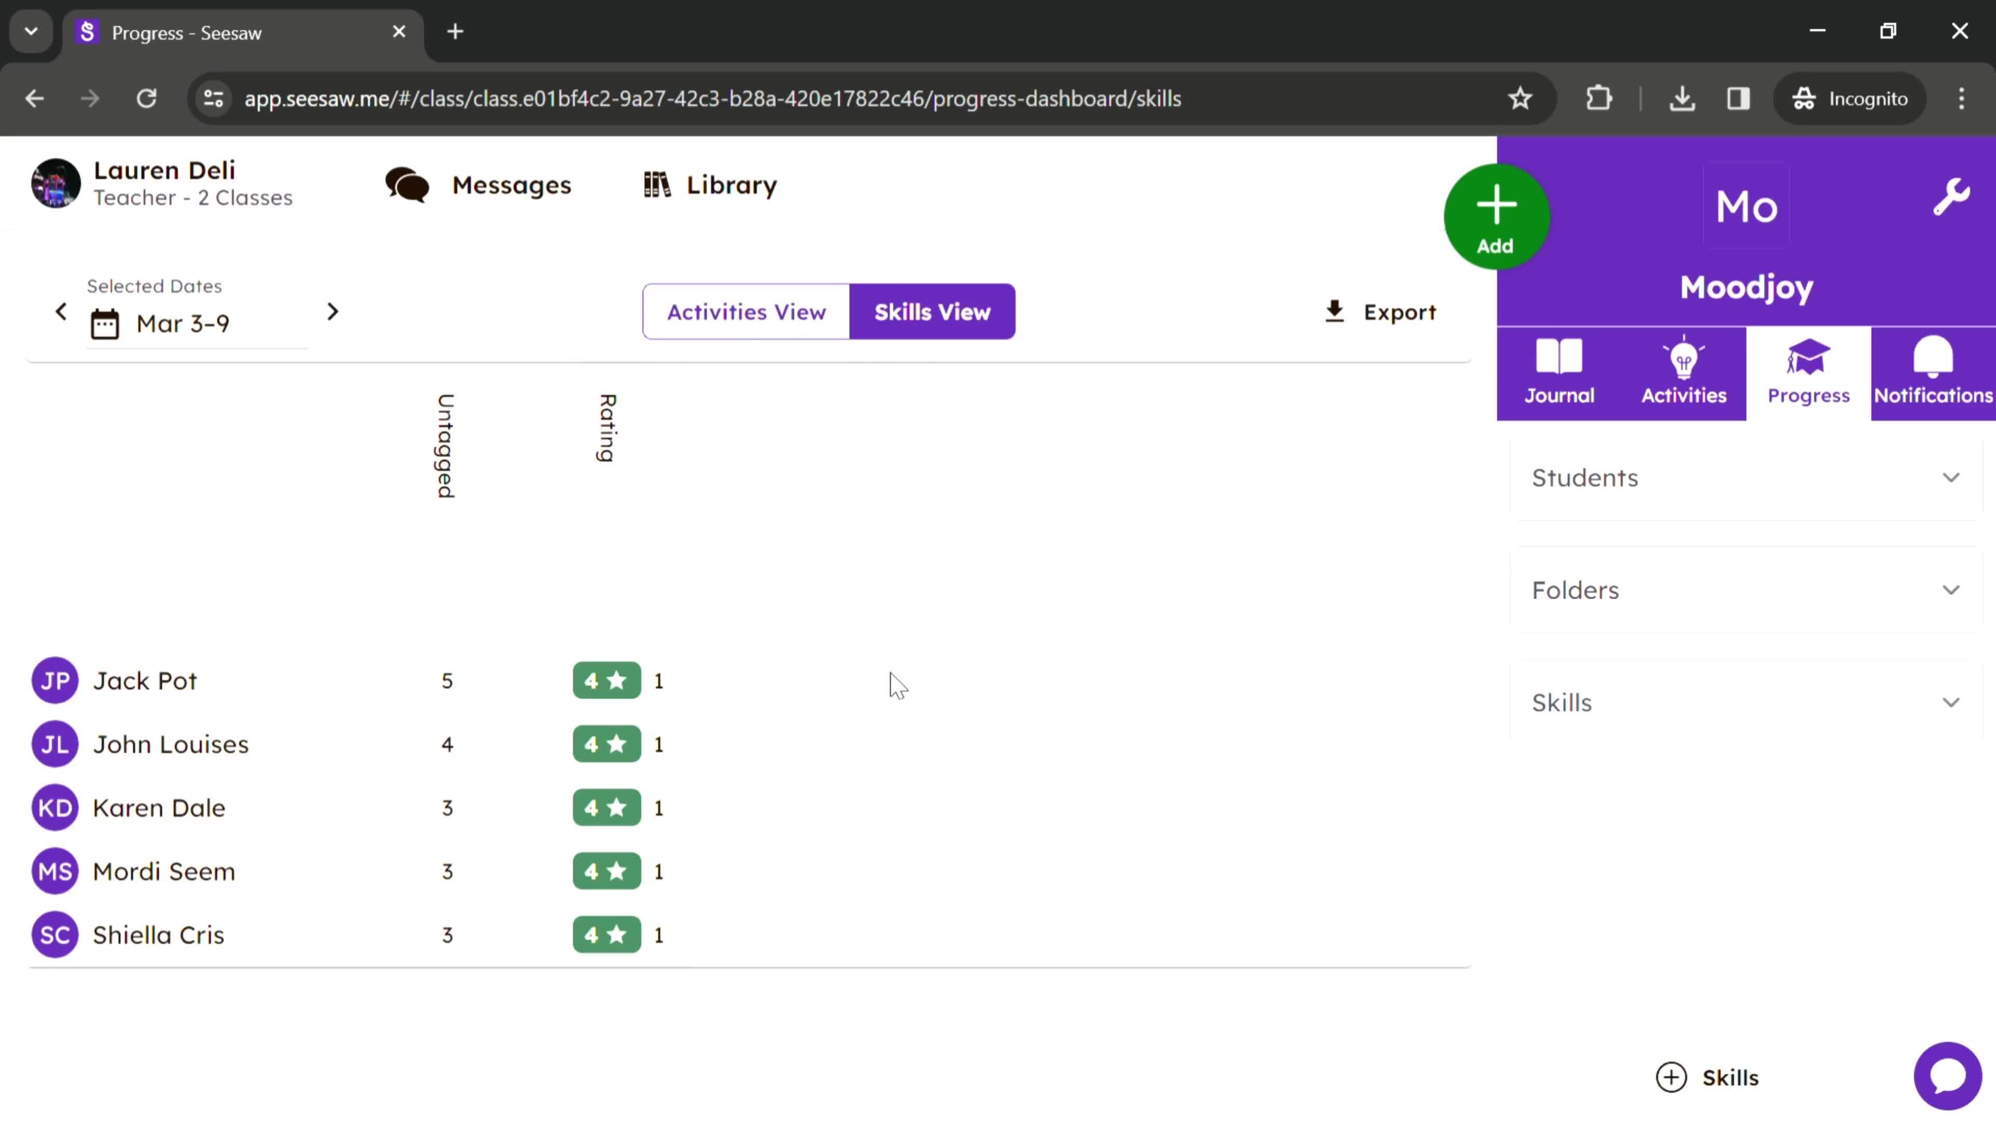The width and height of the screenshot is (1996, 1123).
Task: Expand the Students section
Action: 1748,477
